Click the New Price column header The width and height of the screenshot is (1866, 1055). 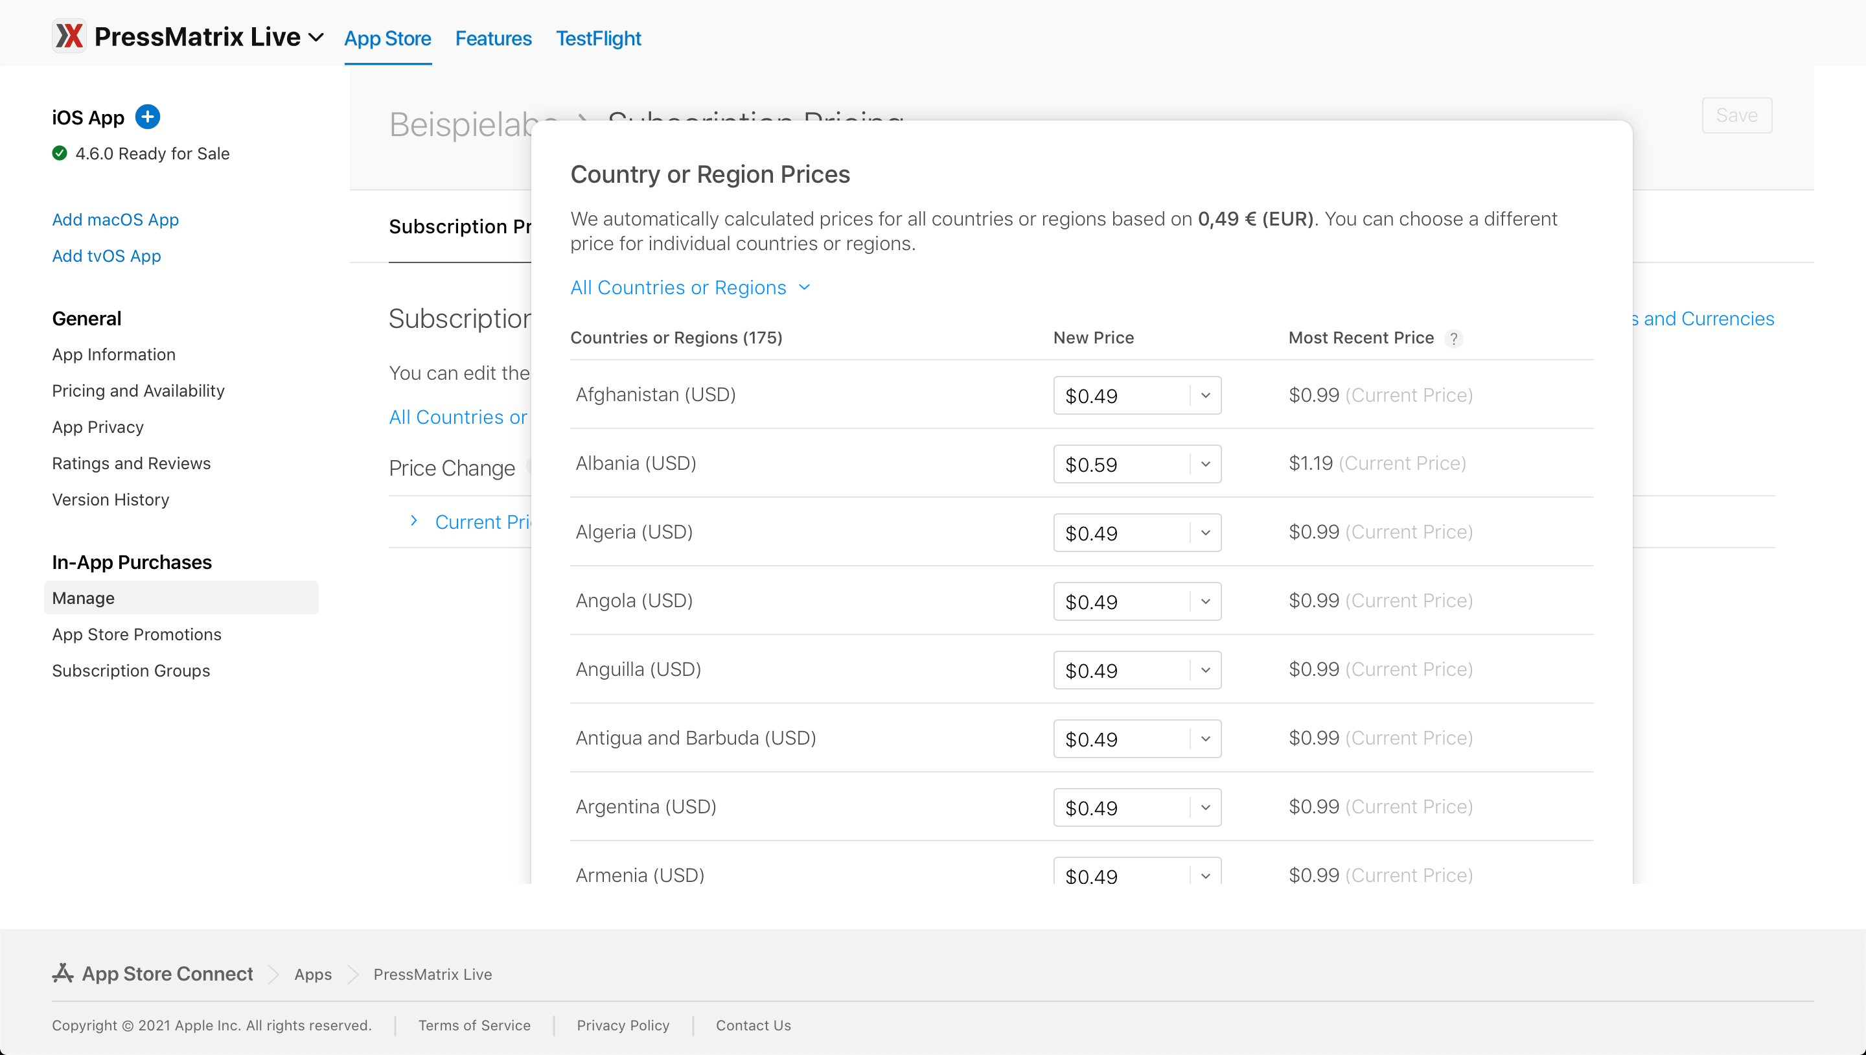tap(1094, 338)
